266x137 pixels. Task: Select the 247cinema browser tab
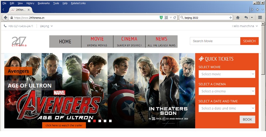20,10
